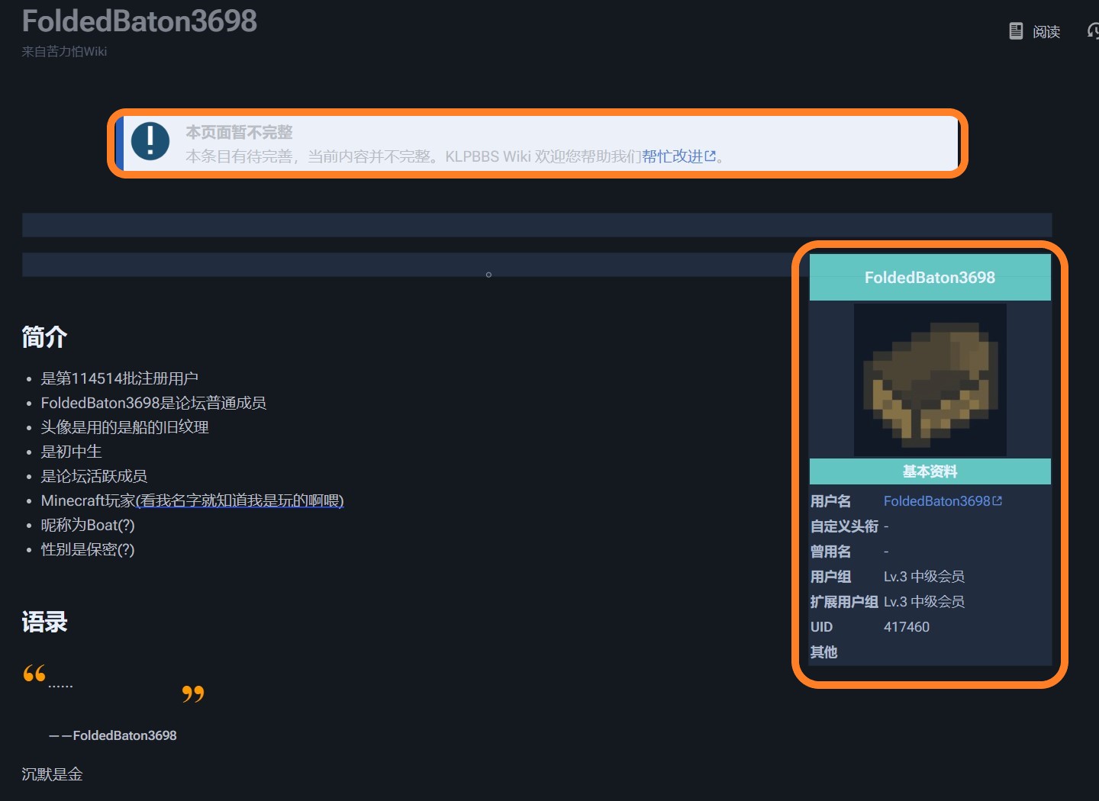Click the quote attribution ——FoldedBaton3698

[113, 735]
